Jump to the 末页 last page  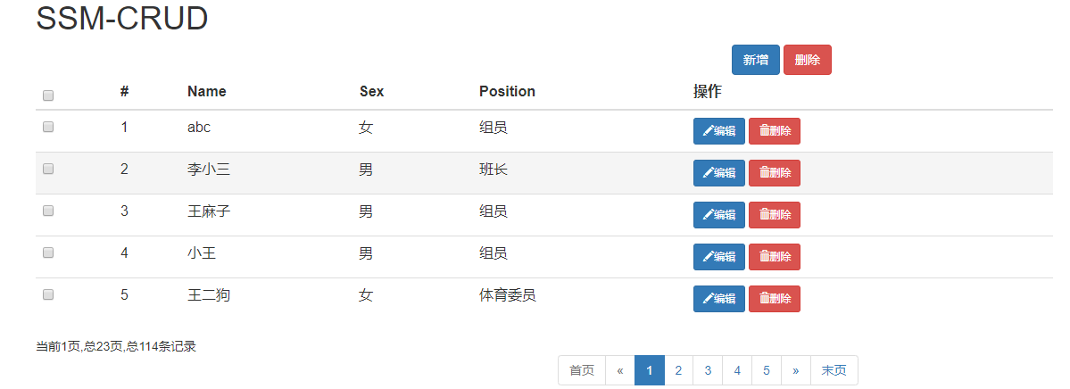point(834,370)
